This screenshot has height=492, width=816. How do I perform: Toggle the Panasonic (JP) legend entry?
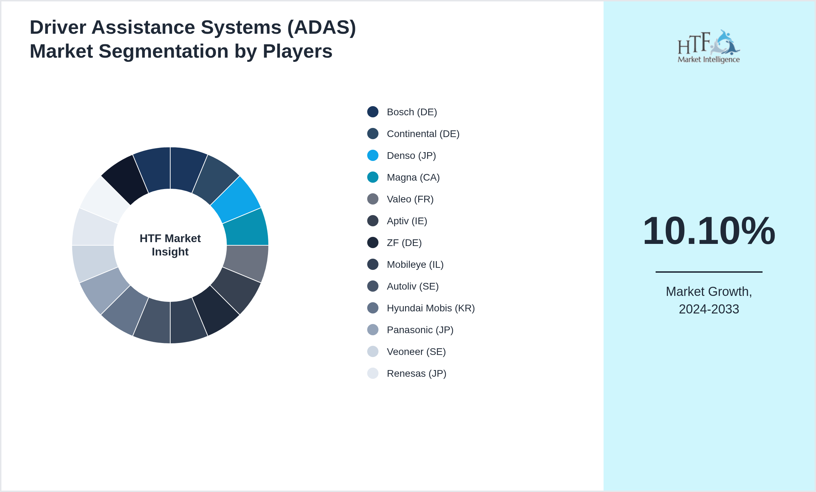[420, 330]
